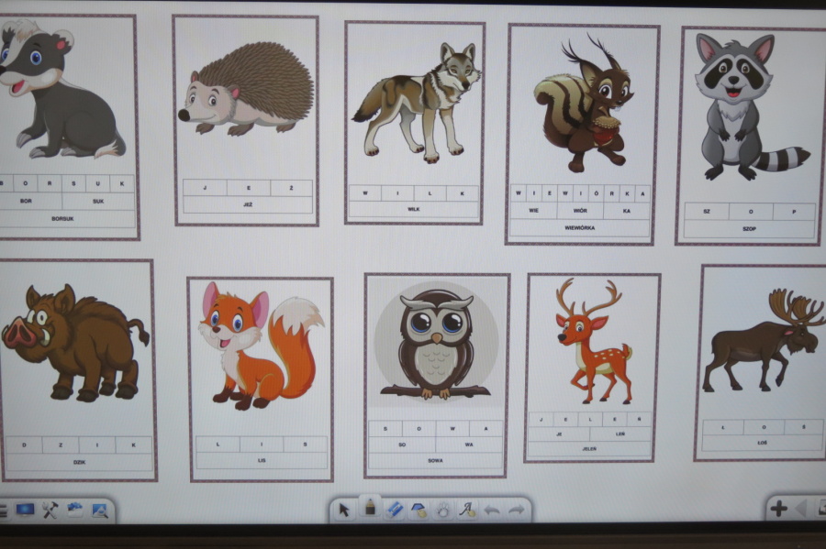Select the wolf image
Viewport: 826px width, 549px height.
[x=416, y=104]
